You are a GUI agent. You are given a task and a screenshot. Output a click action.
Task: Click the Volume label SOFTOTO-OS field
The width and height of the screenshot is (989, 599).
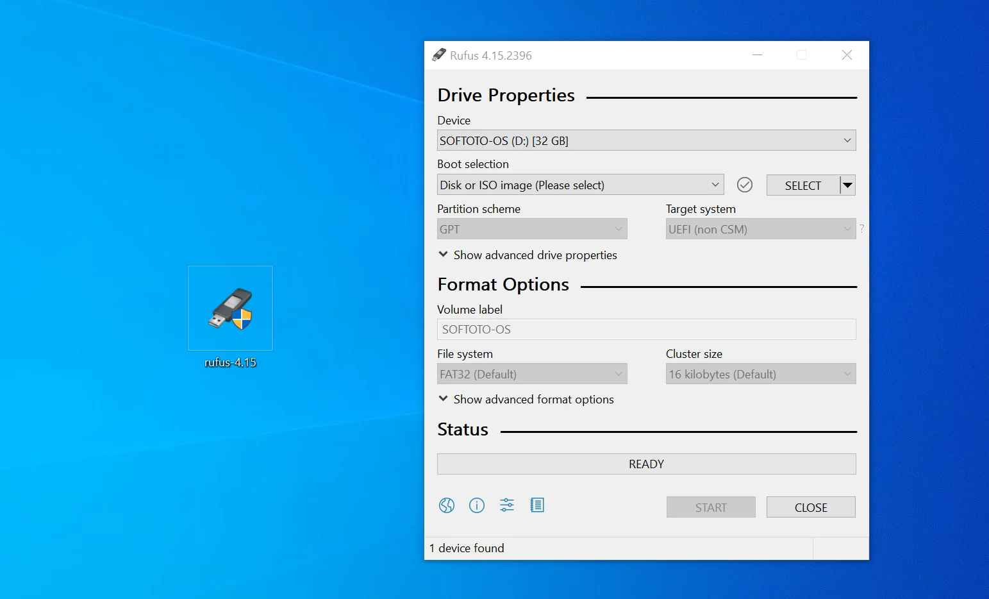[647, 330]
